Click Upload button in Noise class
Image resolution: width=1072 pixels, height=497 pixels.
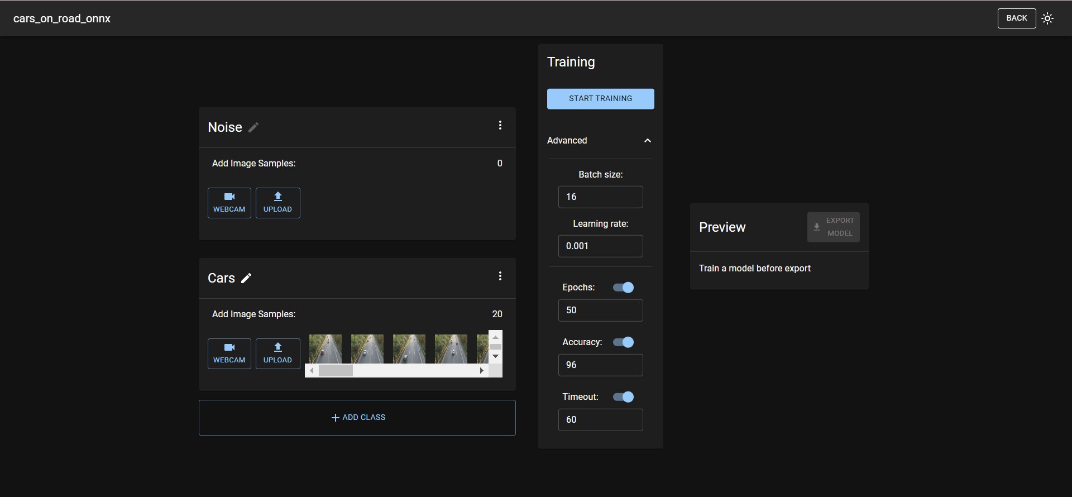(x=277, y=203)
